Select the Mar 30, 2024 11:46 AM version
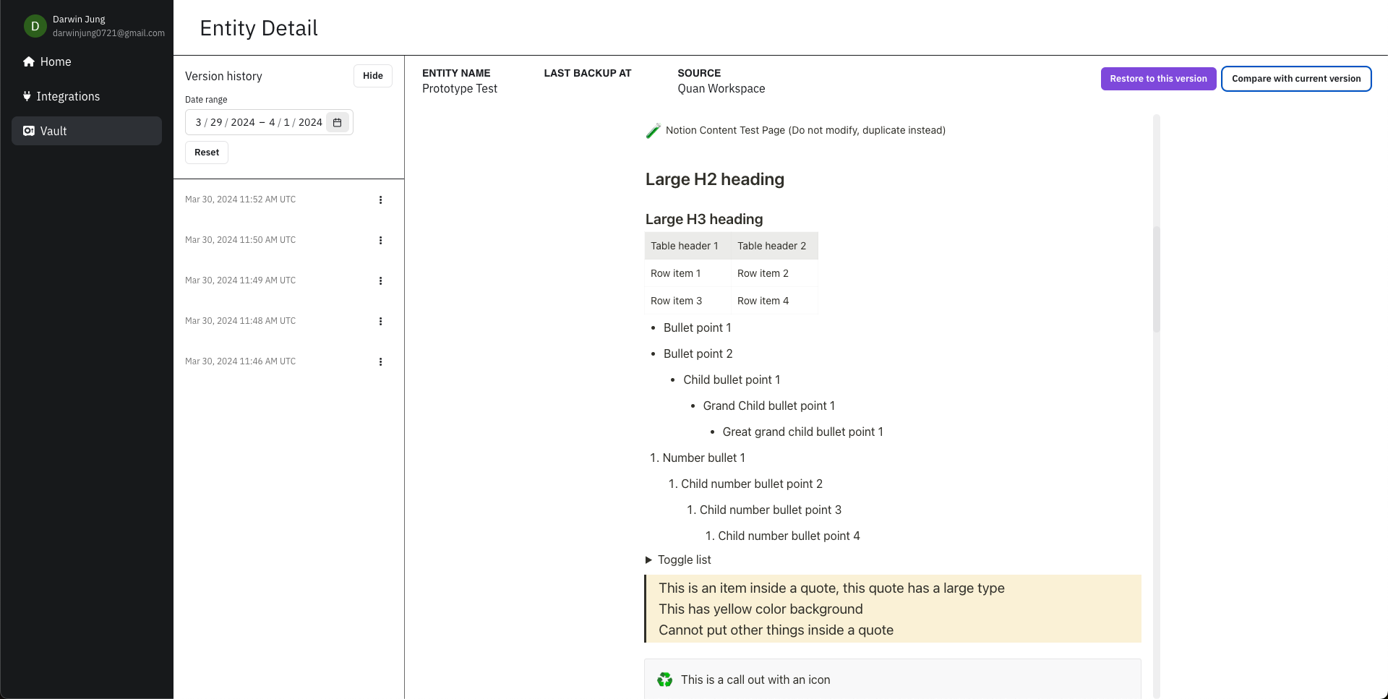The image size is (1388, 699). (x=240, y=361)
